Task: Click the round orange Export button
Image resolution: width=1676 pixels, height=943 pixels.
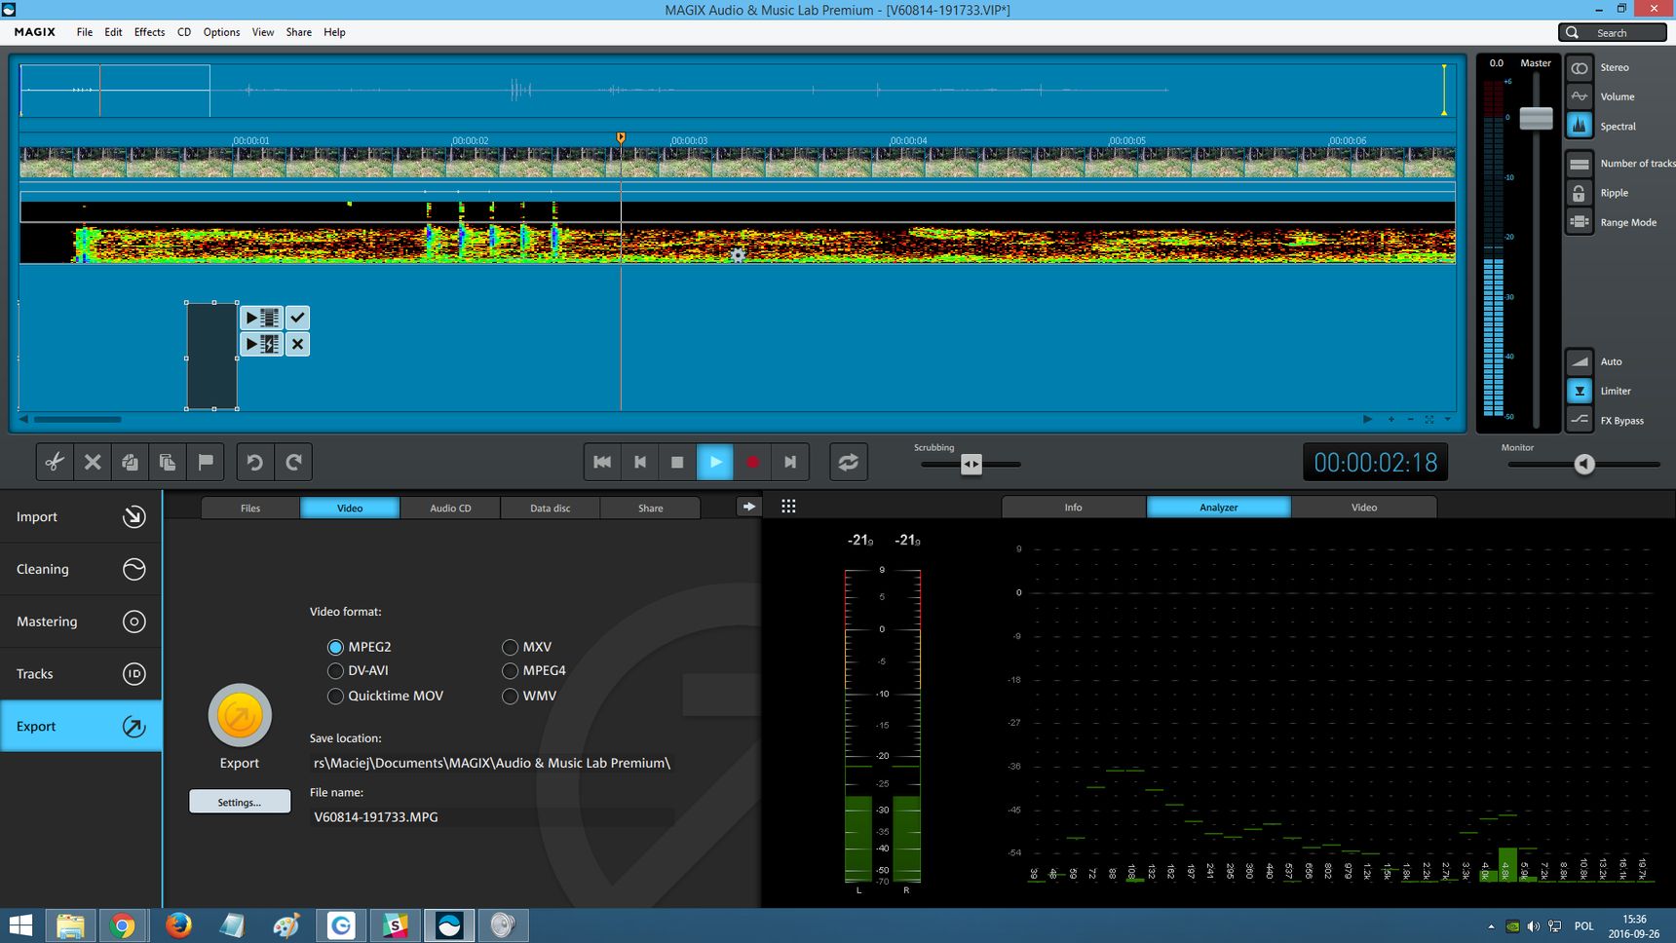Action: (x=240, y=716)
